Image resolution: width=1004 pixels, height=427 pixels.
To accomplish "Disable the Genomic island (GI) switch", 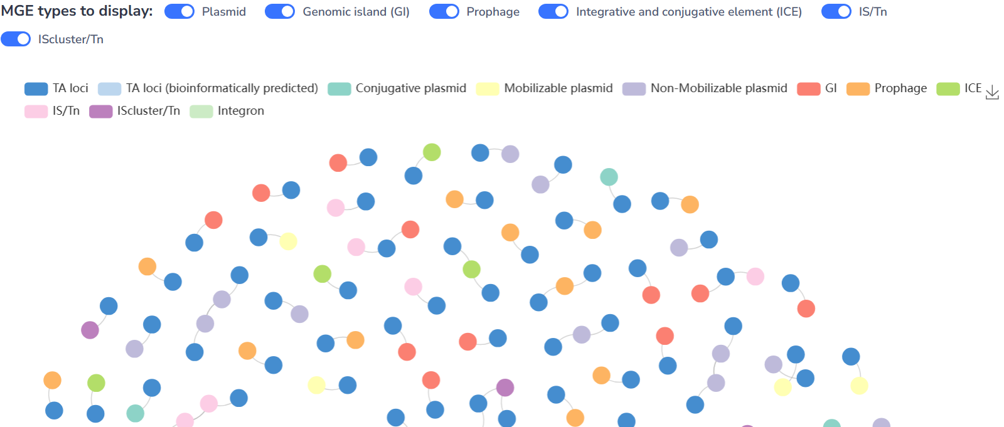I will 280,12.
